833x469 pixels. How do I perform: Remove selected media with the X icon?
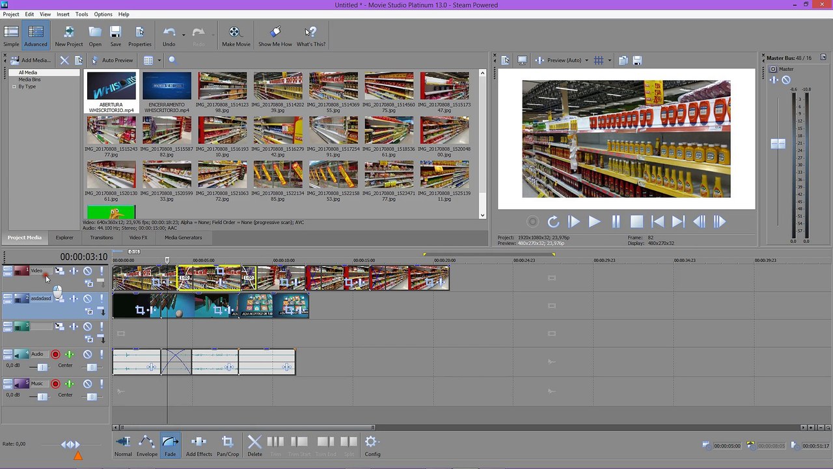click(64, 60)
